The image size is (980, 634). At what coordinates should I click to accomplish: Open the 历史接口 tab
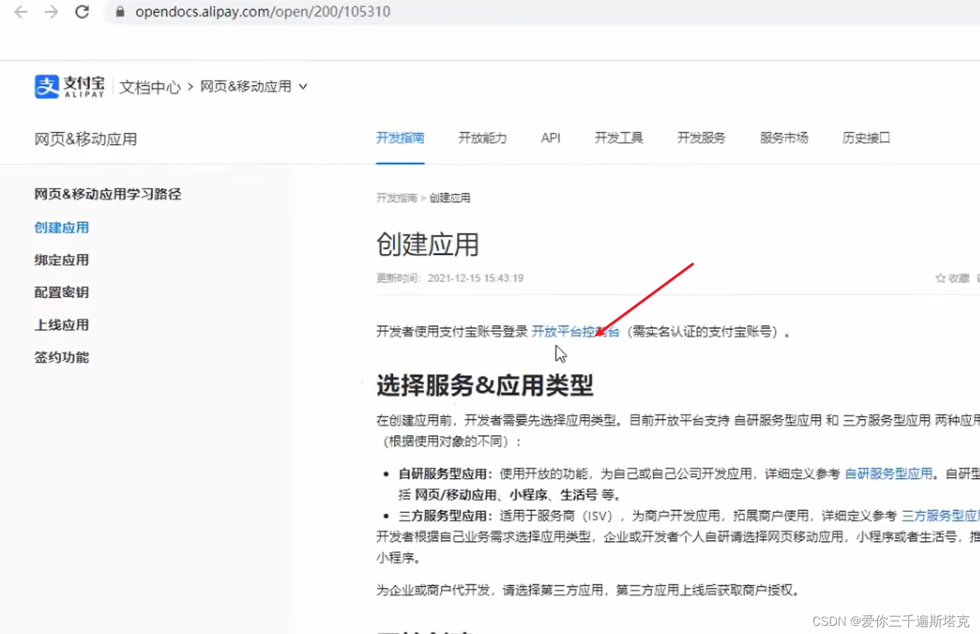coord(866,138)
